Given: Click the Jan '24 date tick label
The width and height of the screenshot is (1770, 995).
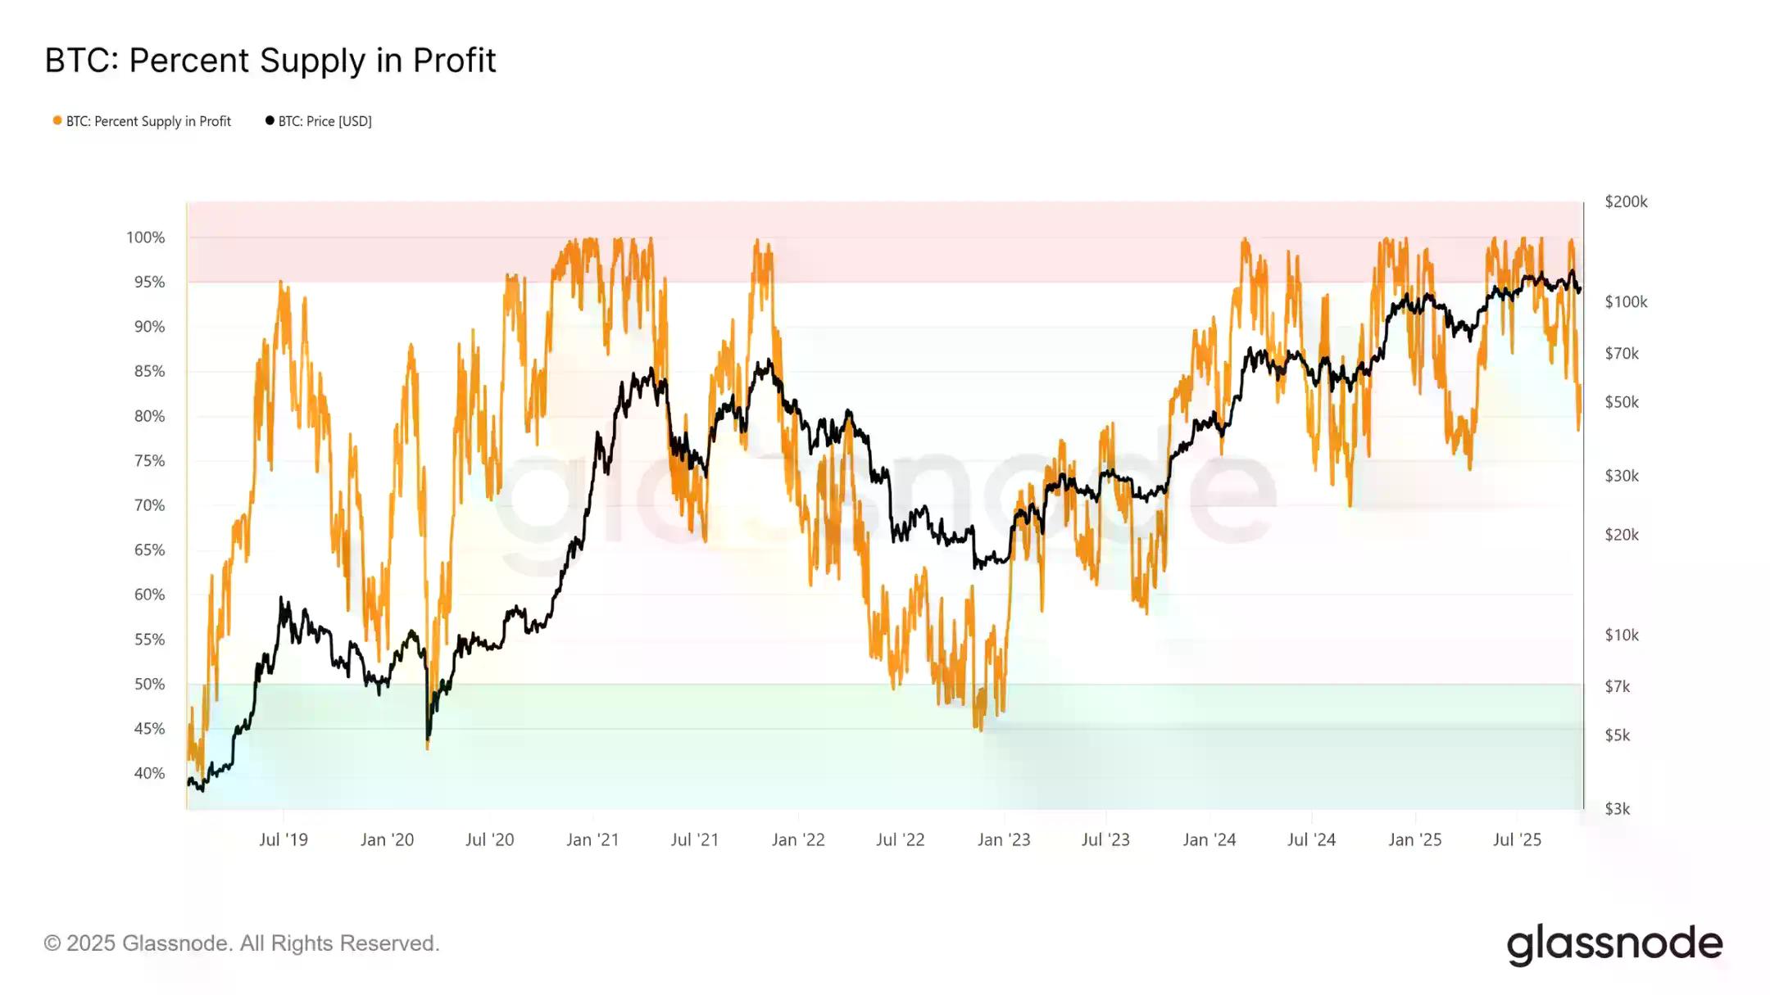Looking at the screenshot, I should (x=1209, y=839).
